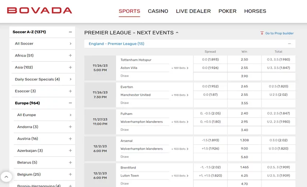This screenshot has height=187, width=307.
Task: Go to Prop builder link
Action: pyautogui.click(x=279, y=33)
